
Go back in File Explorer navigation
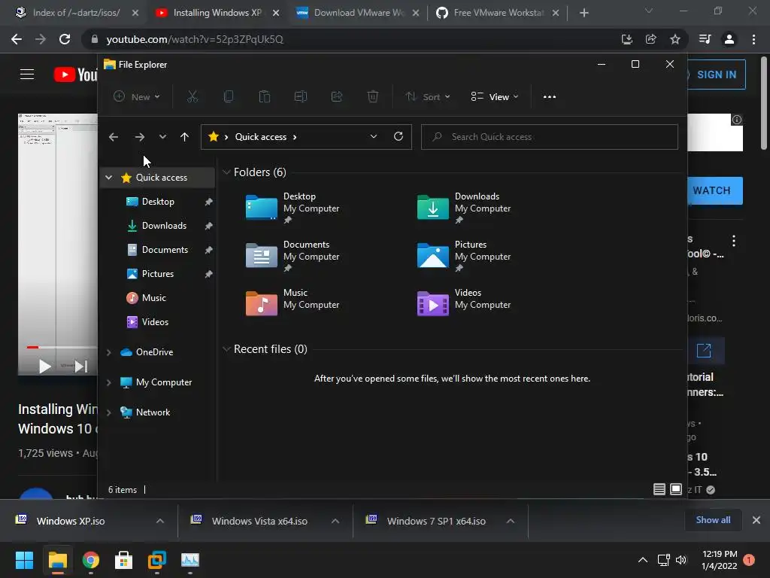(114, 137)
